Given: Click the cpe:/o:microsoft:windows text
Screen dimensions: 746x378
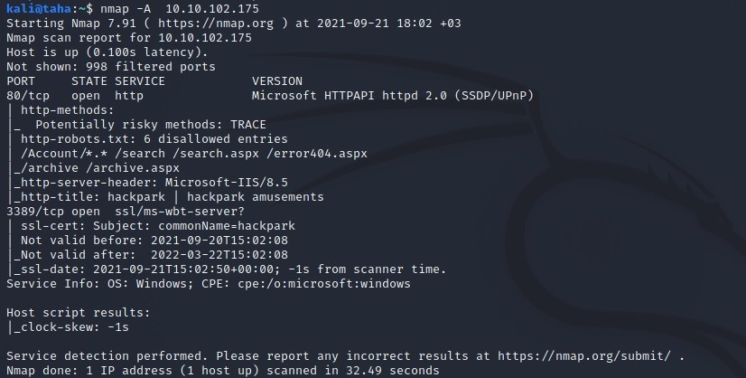Looking at the screenshot, I should tap(328, 283).
